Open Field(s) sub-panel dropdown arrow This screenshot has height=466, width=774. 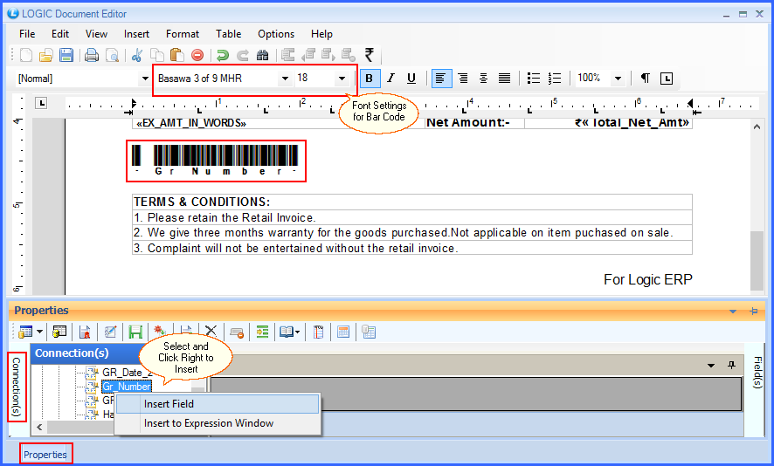coord(711,366)
